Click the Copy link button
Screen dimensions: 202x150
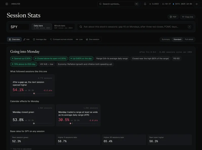coord(187,17)
